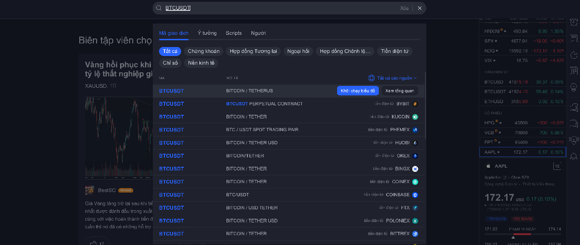Viewport: 580px width, 245px height.
Task: Select the BITCOIN / USD TETHER description
Action: coord(252,208)
